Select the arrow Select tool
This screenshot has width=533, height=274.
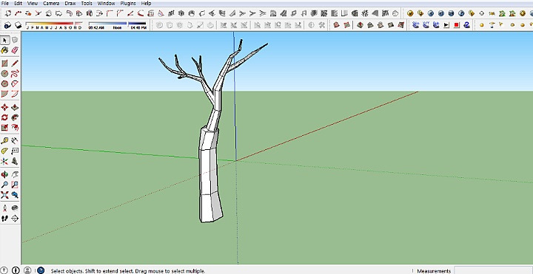tap(4, 41)
